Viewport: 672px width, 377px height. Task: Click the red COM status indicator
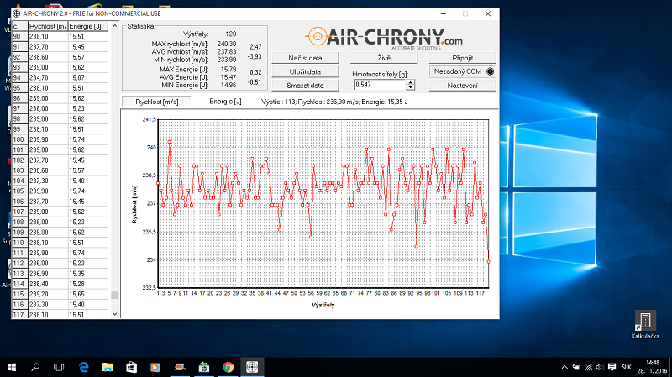[491, 71]
